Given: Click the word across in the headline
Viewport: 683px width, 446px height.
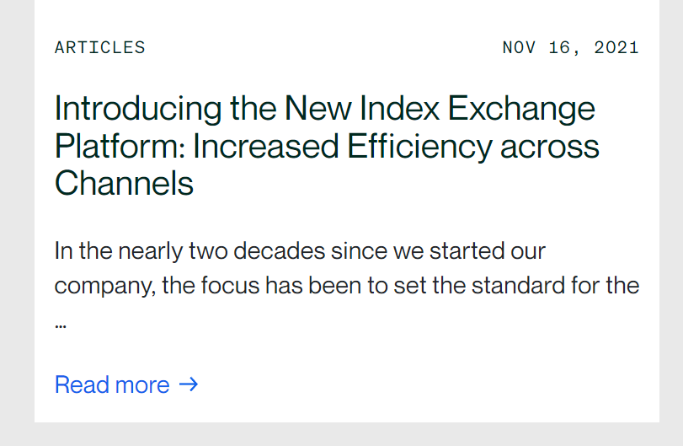Looking at the screenshot, I should click(x=550, y=148).
